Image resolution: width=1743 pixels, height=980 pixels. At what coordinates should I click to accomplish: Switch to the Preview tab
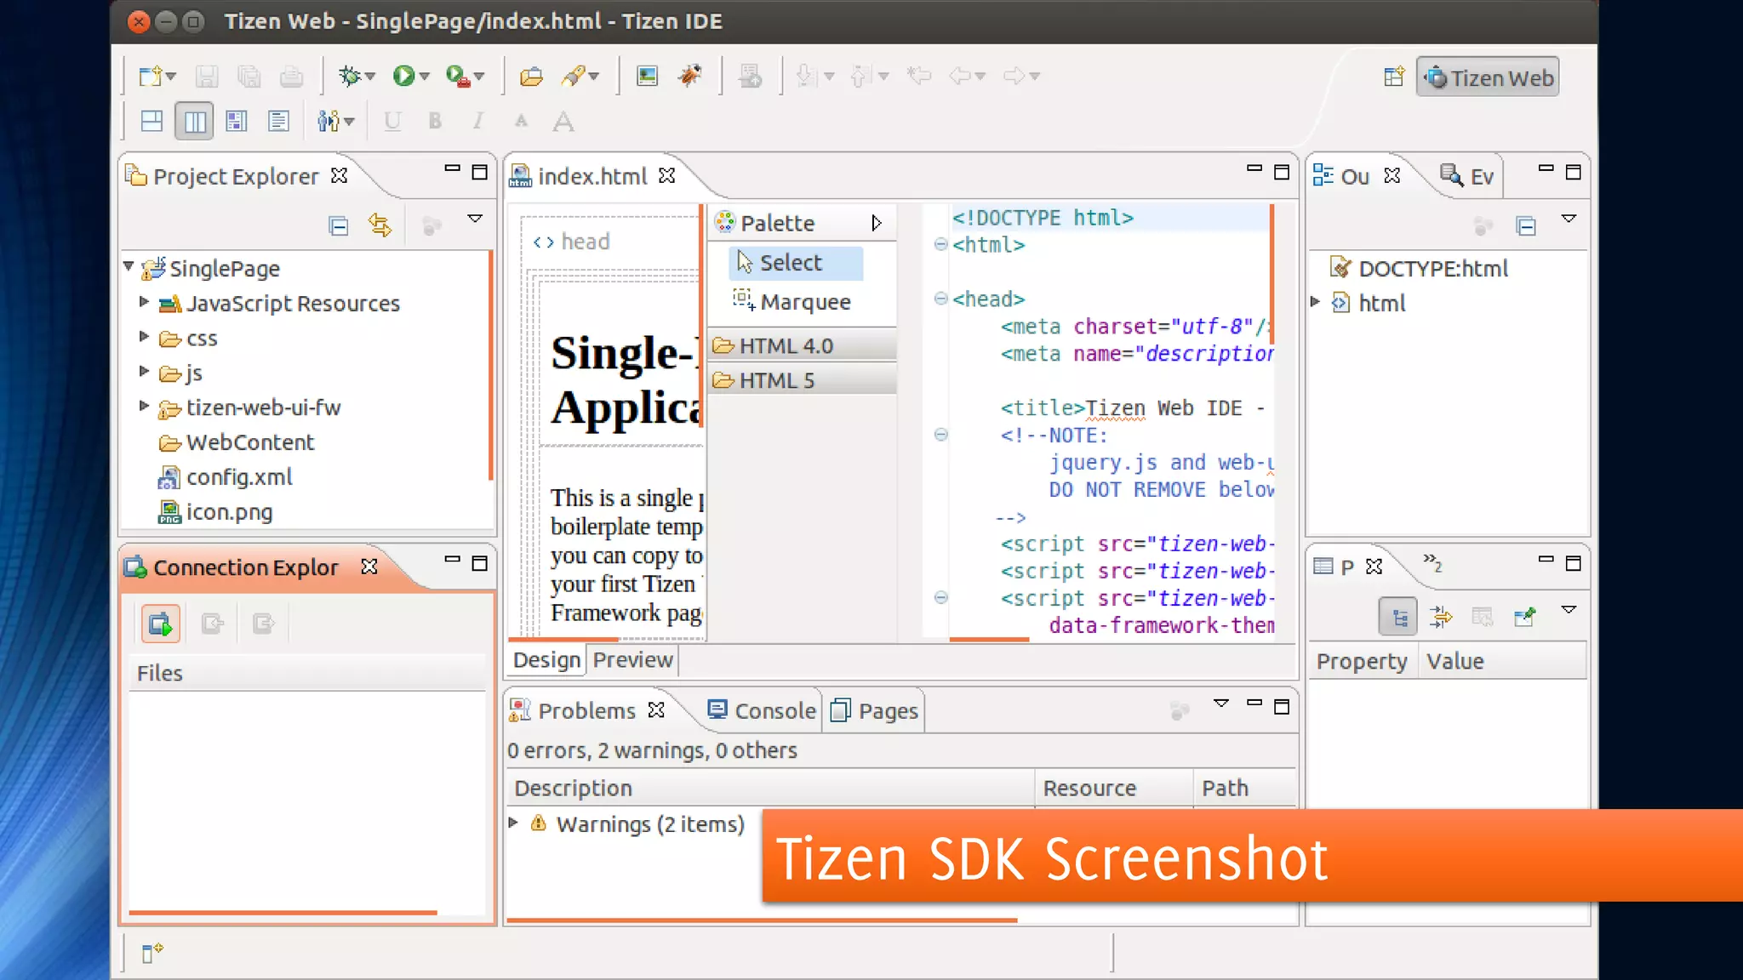click(x=632, y=659)
